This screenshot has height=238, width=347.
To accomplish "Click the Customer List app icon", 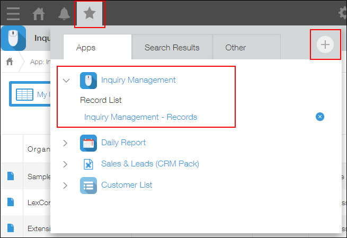I will point(88,185).
